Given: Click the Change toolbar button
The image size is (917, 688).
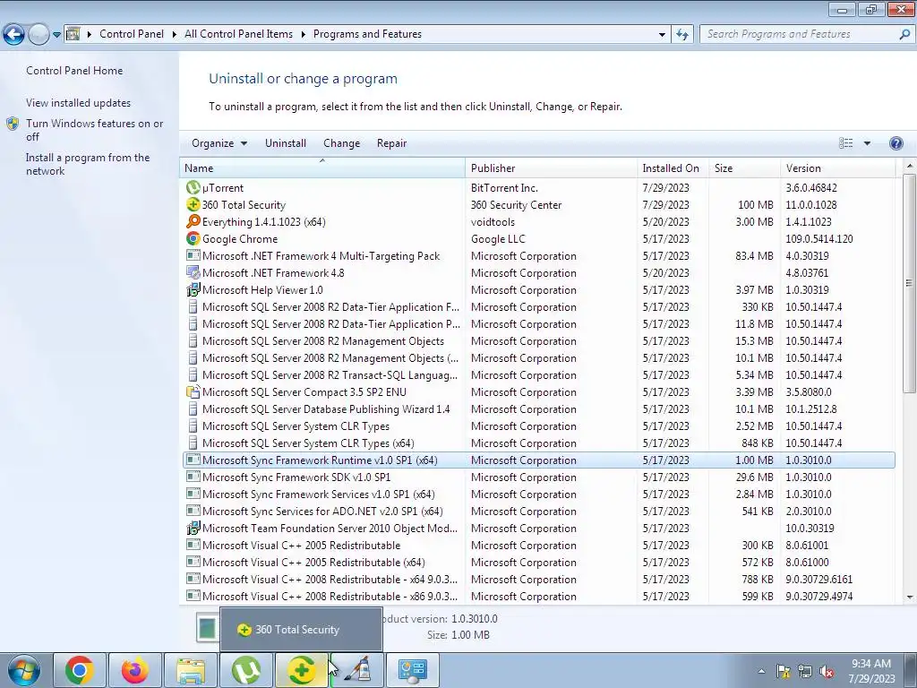Looking at the screenshot, I should 341,143.
